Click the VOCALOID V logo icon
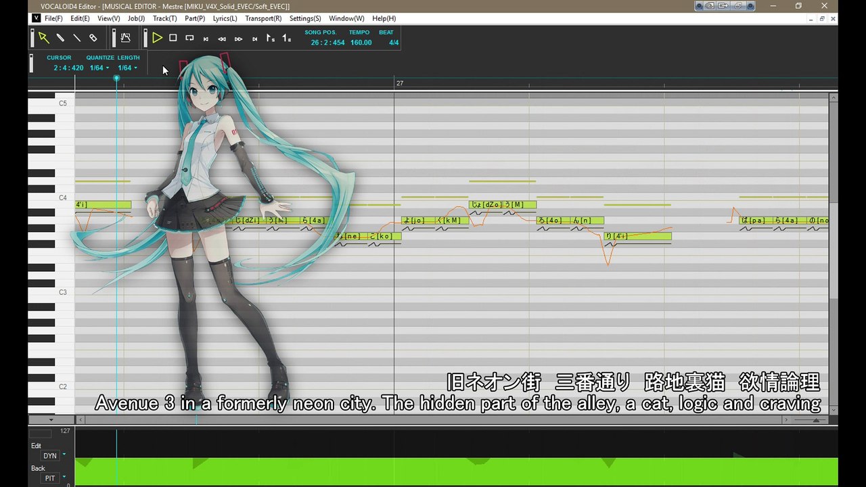Image resolution: width=866 pixels, height=487 pixels. 37,18
